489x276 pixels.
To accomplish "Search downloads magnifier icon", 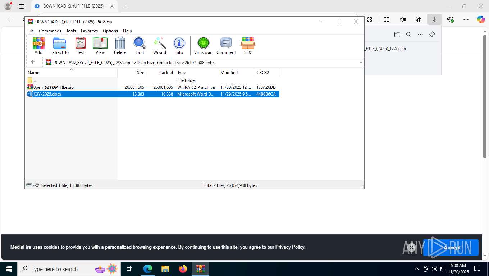I will pyautogui.click(x=408, y=34).
